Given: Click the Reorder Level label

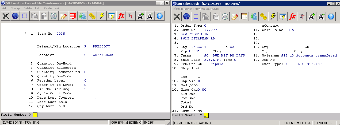Looking at the screenshot, I should pos(51,80).
